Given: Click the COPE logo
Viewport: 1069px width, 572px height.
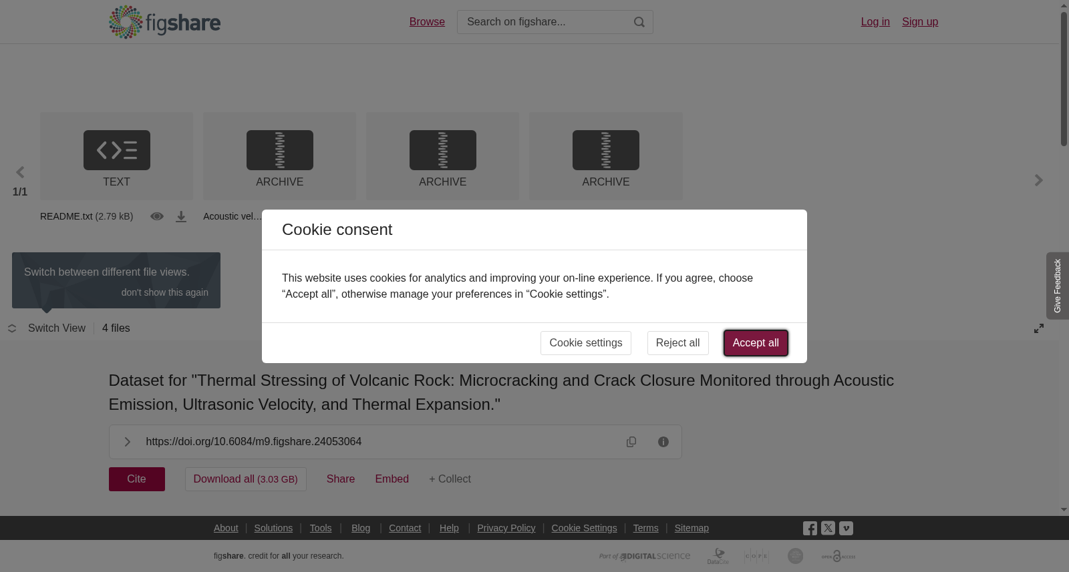Looking at the screenshot, I should tap(757, 556).
